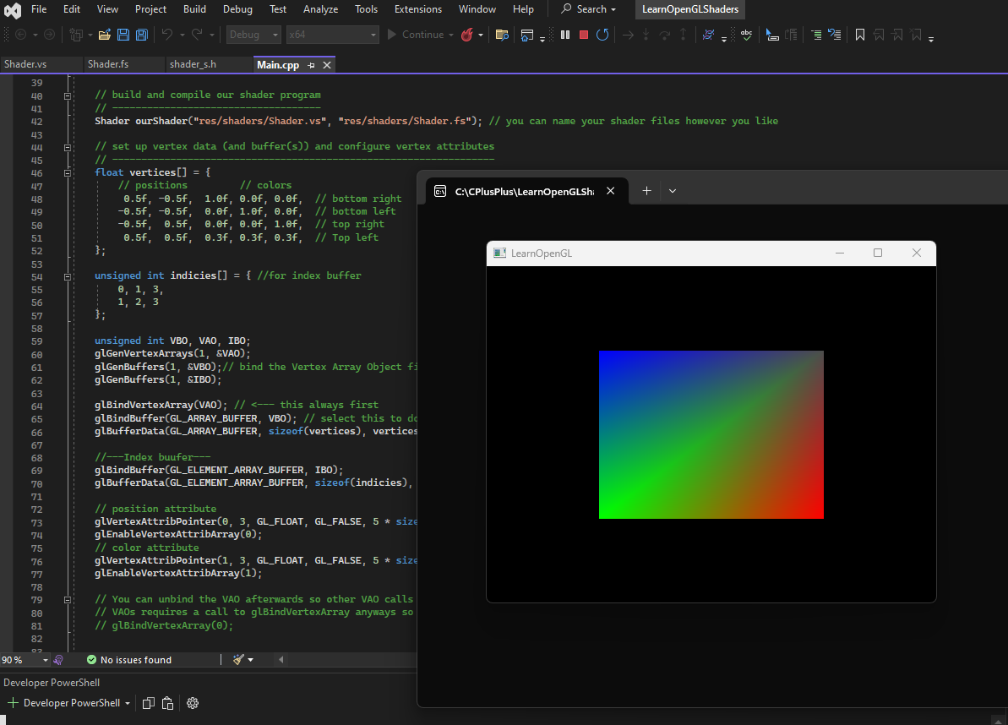Open PowerShell settings gear icon
Screen dimensions: 1008x725
coord(192,703)
